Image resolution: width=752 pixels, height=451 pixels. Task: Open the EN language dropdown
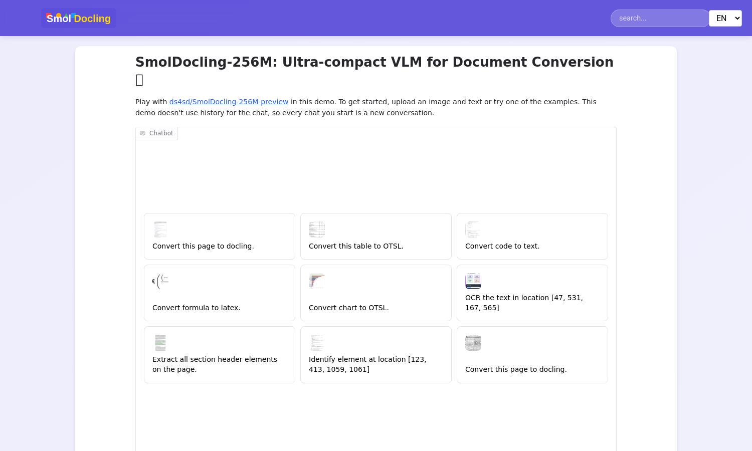pos(725,18)
